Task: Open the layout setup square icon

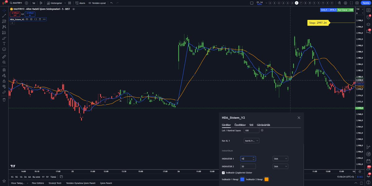Action: [252, 3]
